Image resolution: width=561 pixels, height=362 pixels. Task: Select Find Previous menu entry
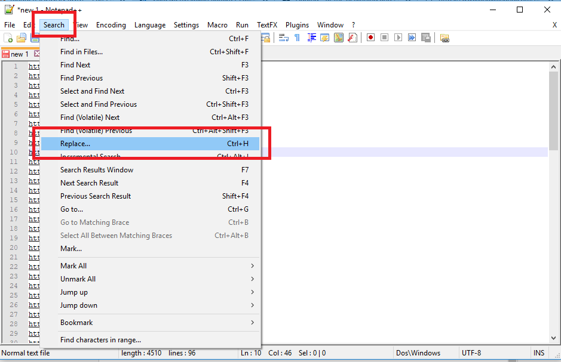tap(151, 78)
